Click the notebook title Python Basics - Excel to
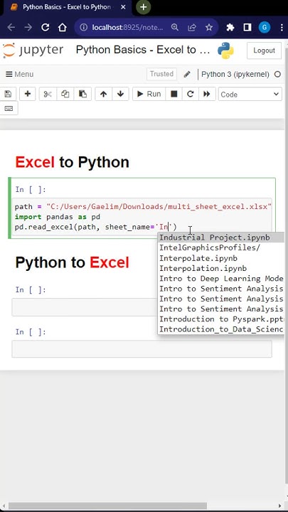This screenshot has height=512, width=288. coord(143,50)
